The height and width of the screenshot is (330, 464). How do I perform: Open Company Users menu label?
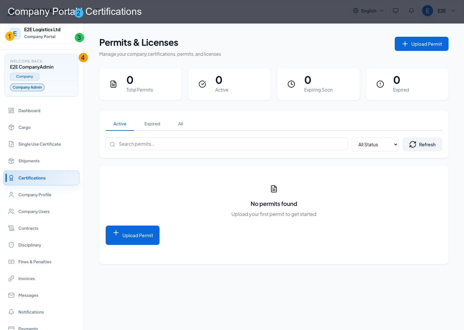click(34, 211)
